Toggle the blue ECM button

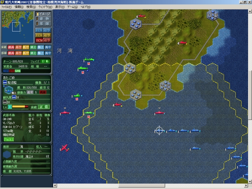tap(39, 30)
